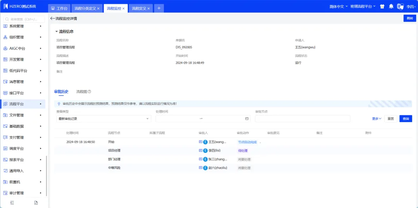Open the 李四 user menu dropdown
Screen dimensions: 418x208
[411, 7]
